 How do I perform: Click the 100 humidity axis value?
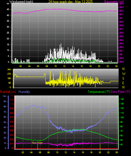coord(4,96)
